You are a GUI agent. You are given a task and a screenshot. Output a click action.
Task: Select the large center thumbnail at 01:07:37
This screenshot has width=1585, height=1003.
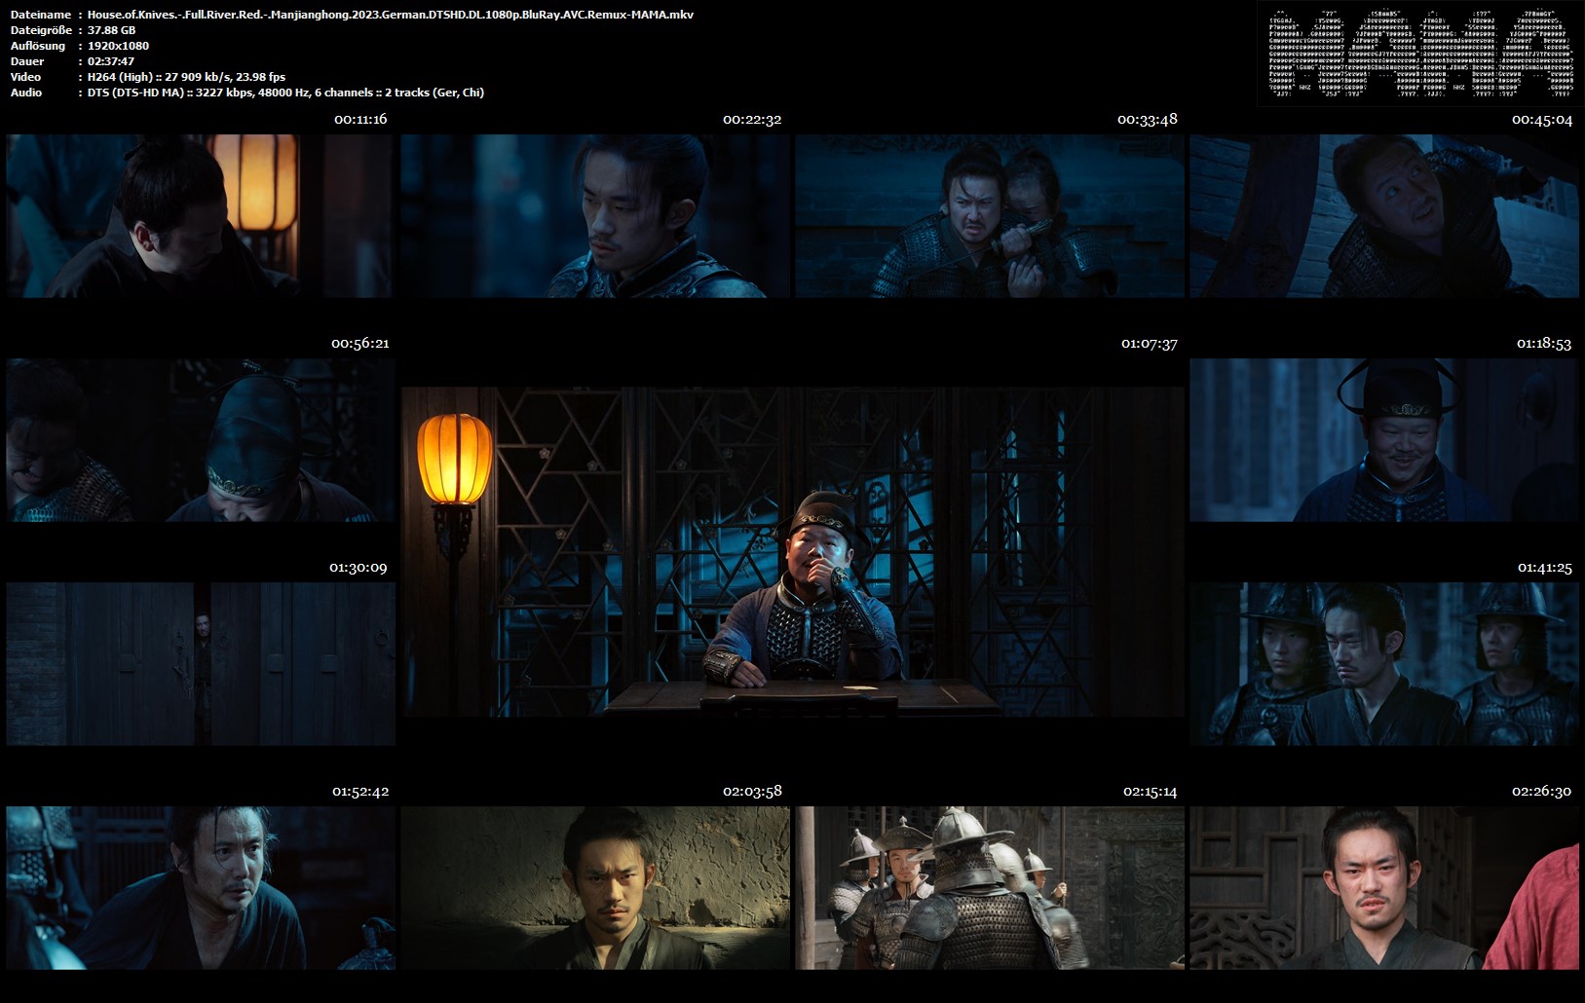(793, 552)
